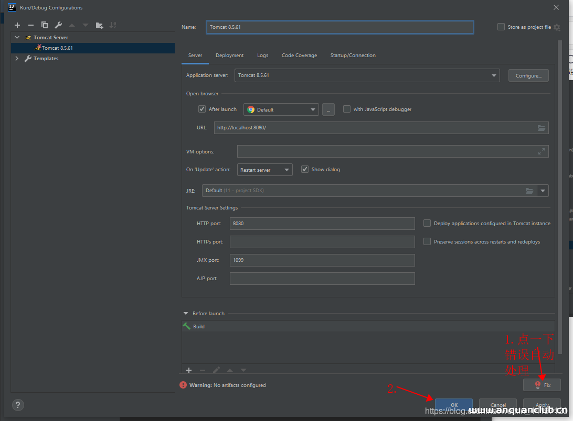Enable with JavaScript debugger checkbox
573x421 pixels.
pos(347,109)
